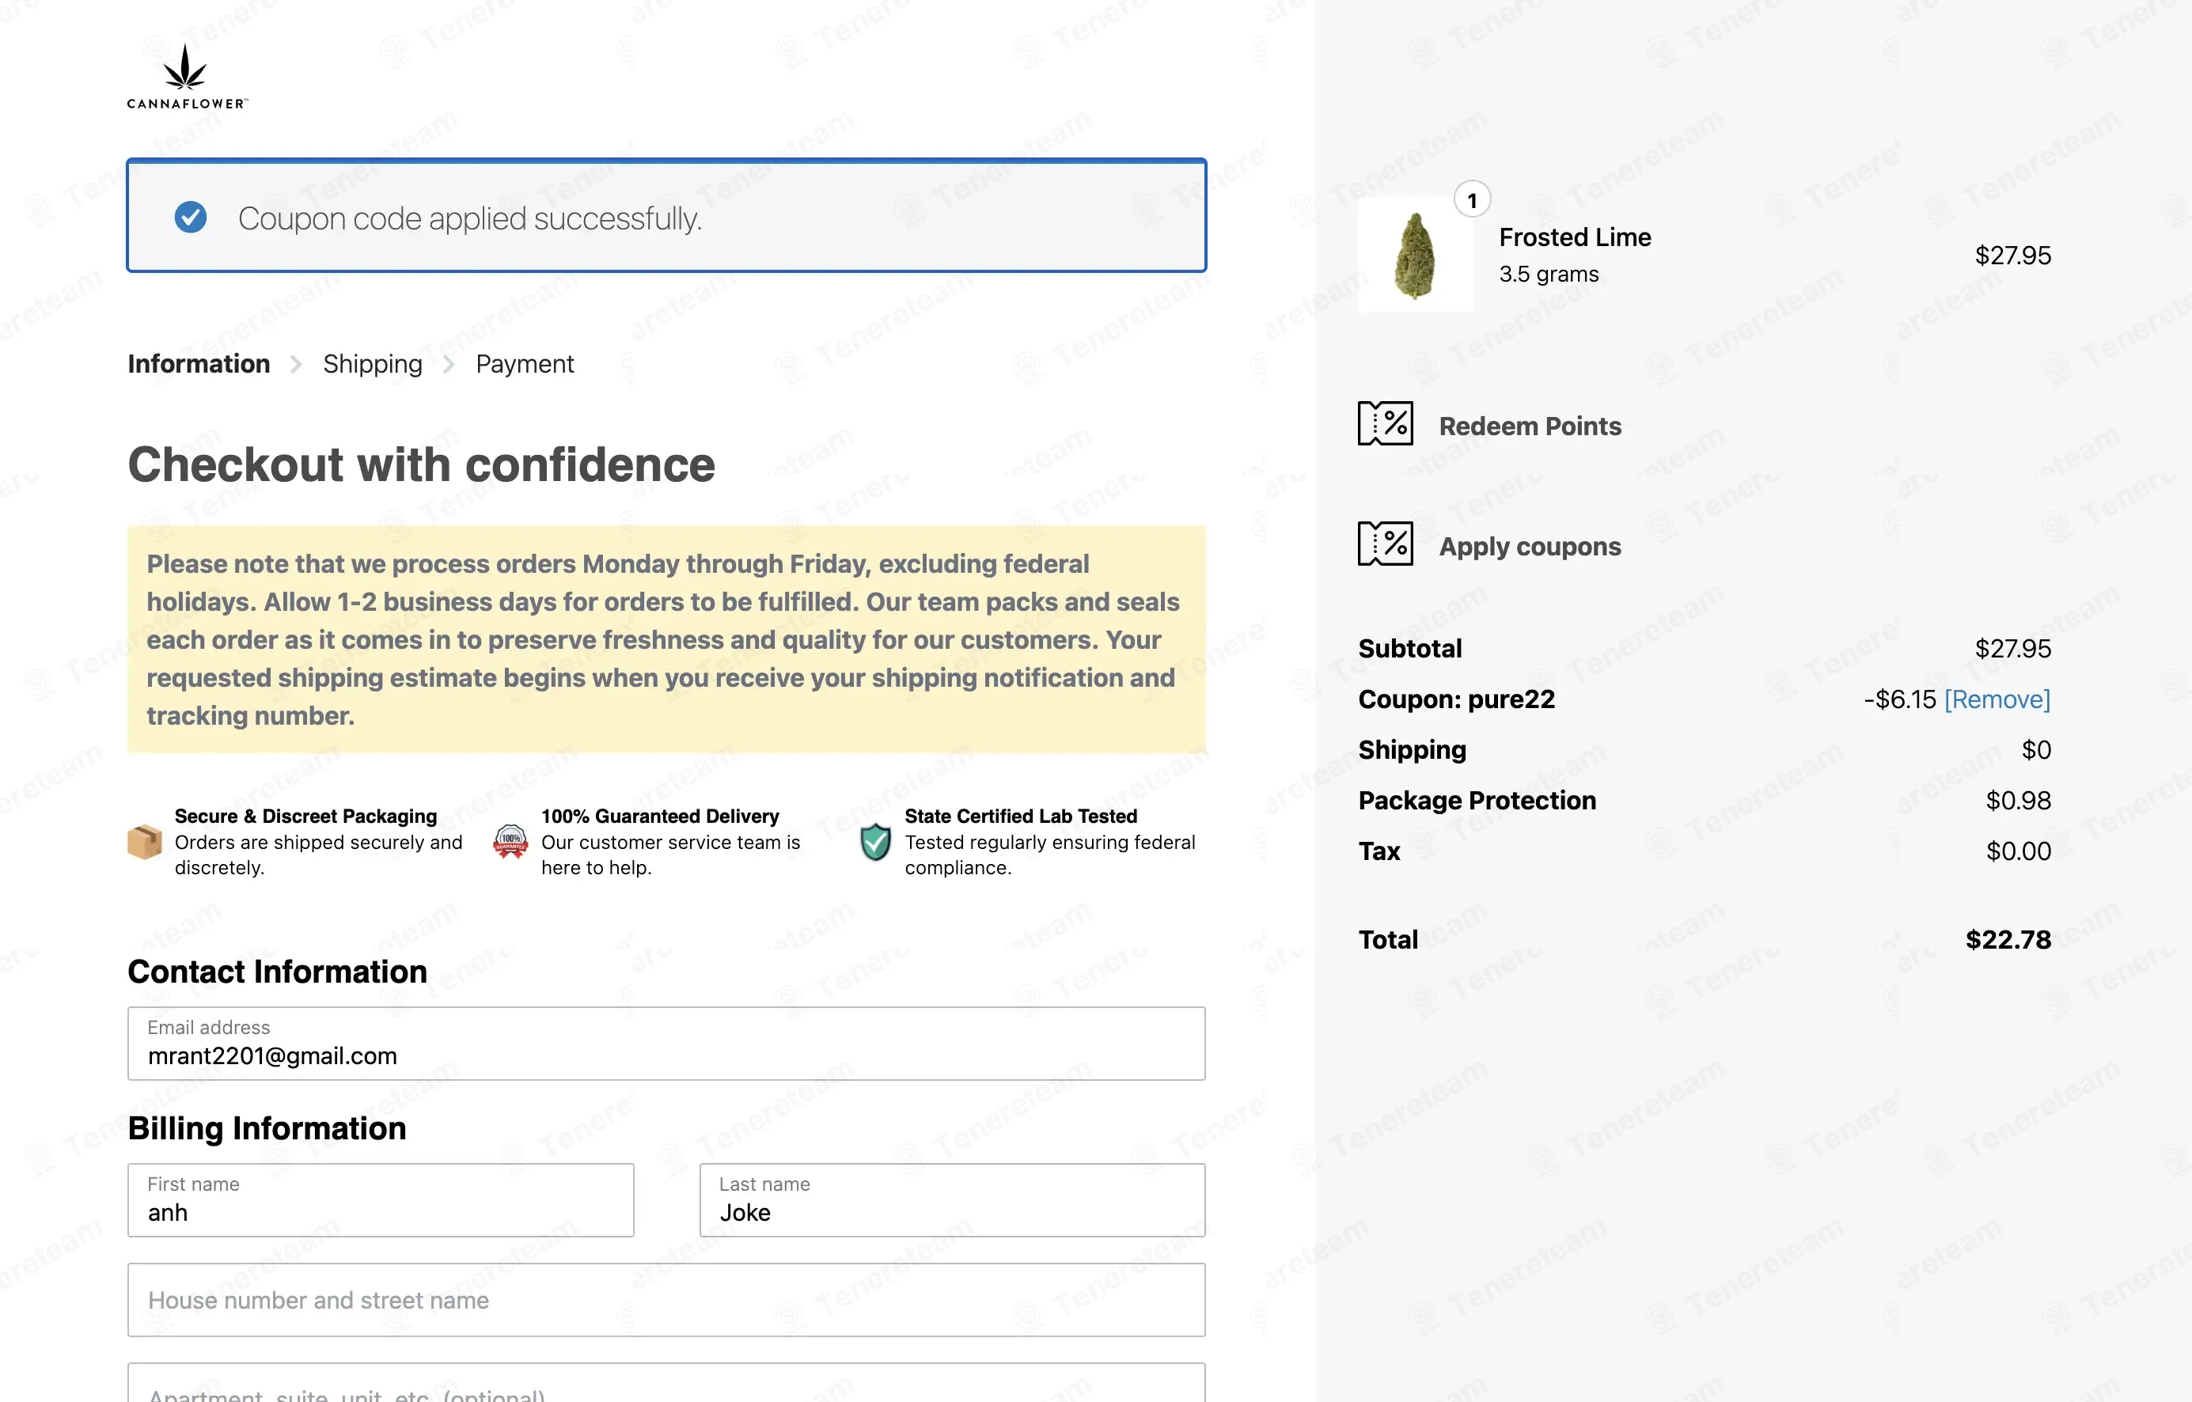
Task: Click the chevron after Information
Action: [296, 364]
